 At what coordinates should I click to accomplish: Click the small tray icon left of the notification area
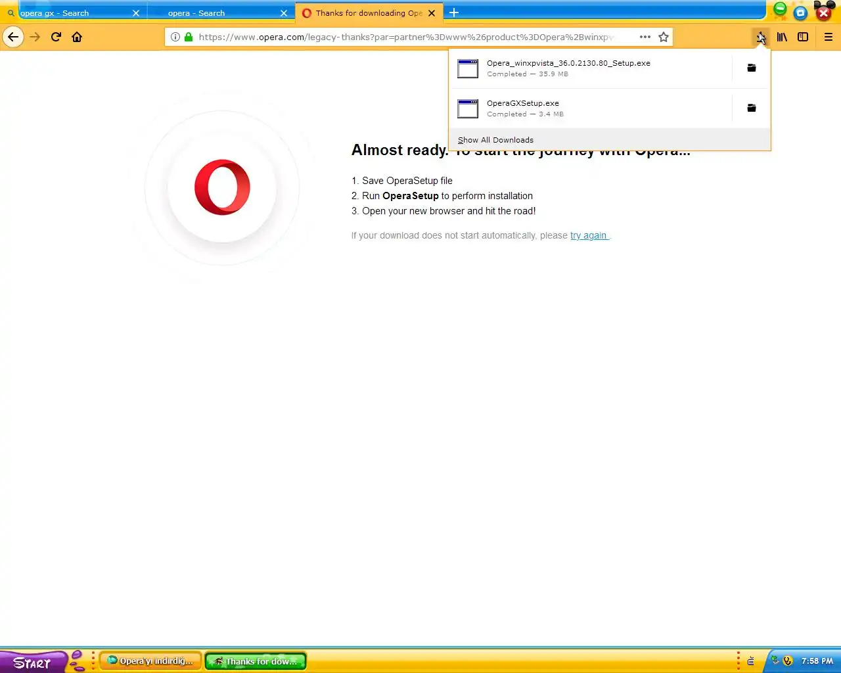pos(751,661)
